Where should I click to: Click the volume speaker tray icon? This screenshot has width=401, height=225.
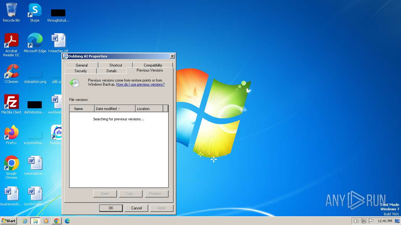coord(356,221)
